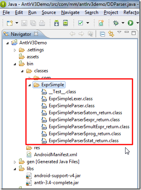The image size is (141, 190).
Task: Click the Navigator Forward arrow
Action: pyautogui.click(x=81, y=34)
